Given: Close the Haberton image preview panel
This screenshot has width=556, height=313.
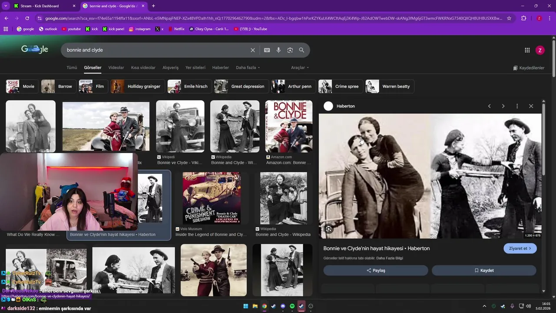Looking at the screenshot, I should [x=531, y=106].
